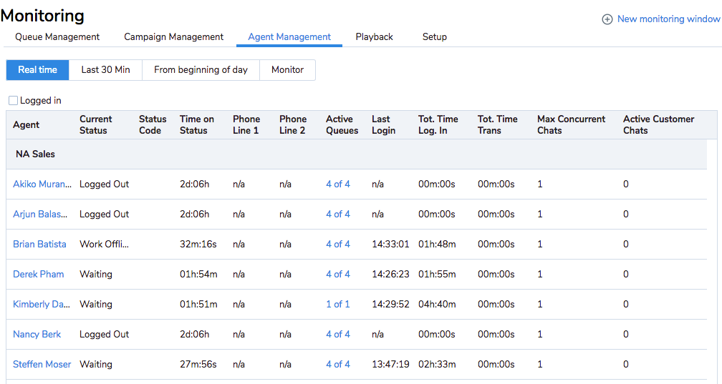
Task: Click Kimberly's total login time 04h:40m
Action: pos(437,304)
